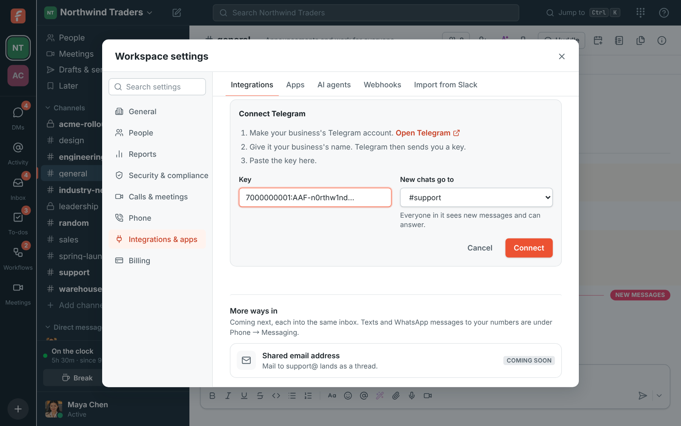Screen dimensions: 681x426
Task: Open Calls & meetings settings
Action: click(157, 197)
